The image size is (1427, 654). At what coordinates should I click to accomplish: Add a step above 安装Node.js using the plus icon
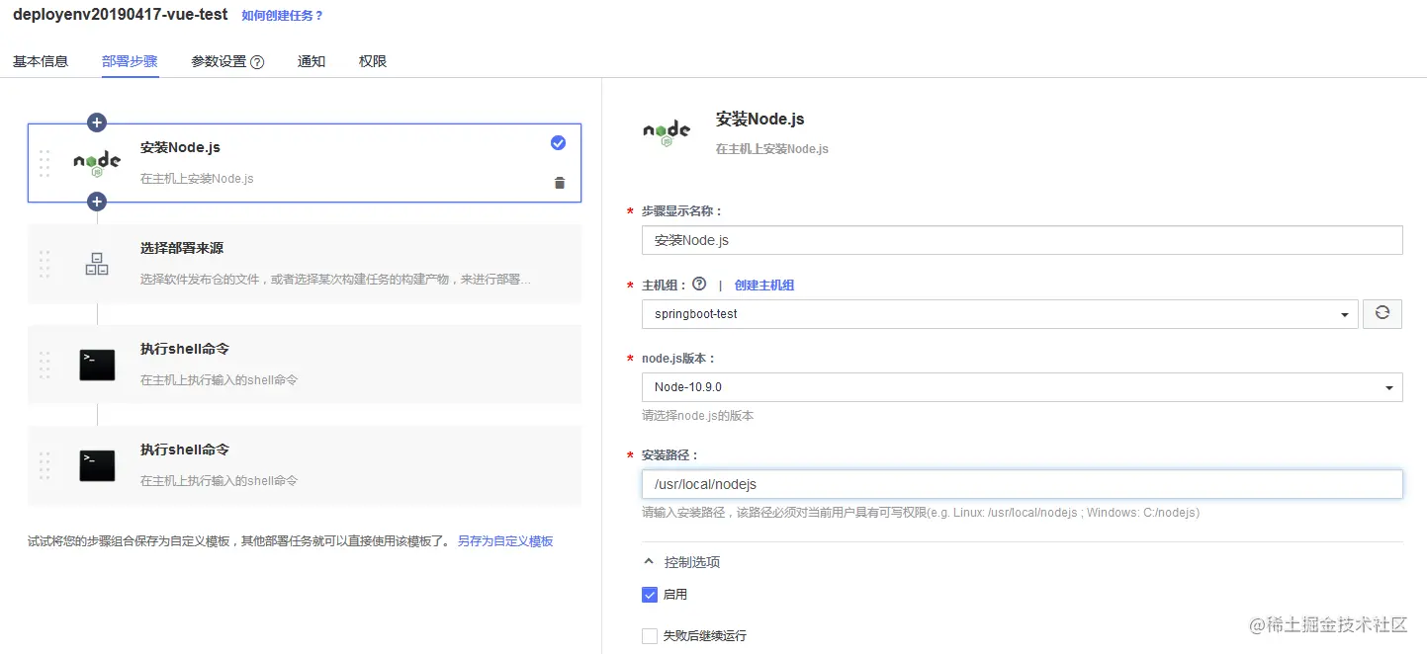click(96, 123)
